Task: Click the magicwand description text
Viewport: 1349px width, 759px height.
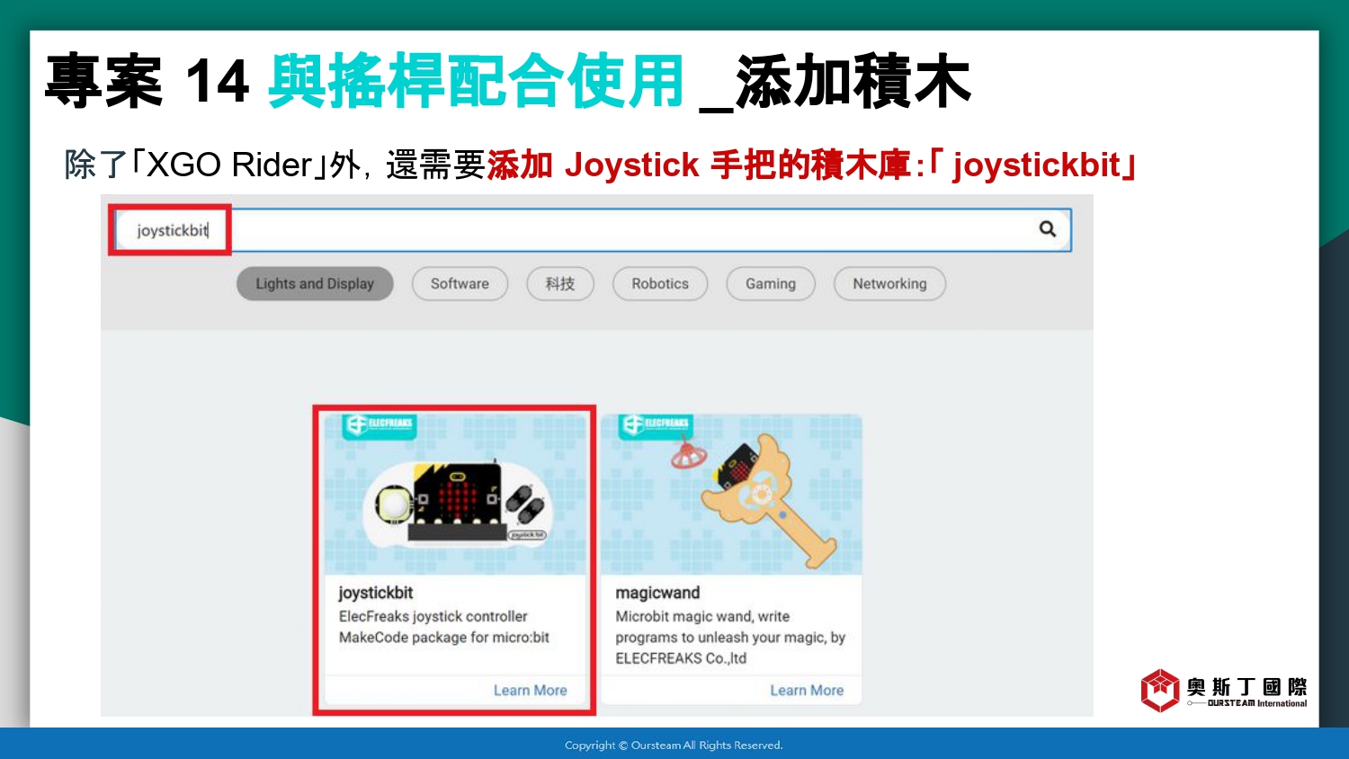Action: (x=730, y=638)
